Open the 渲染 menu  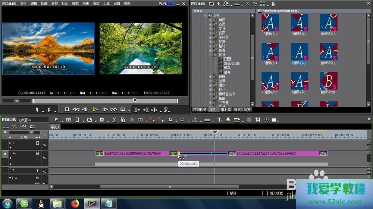(96, 4)
